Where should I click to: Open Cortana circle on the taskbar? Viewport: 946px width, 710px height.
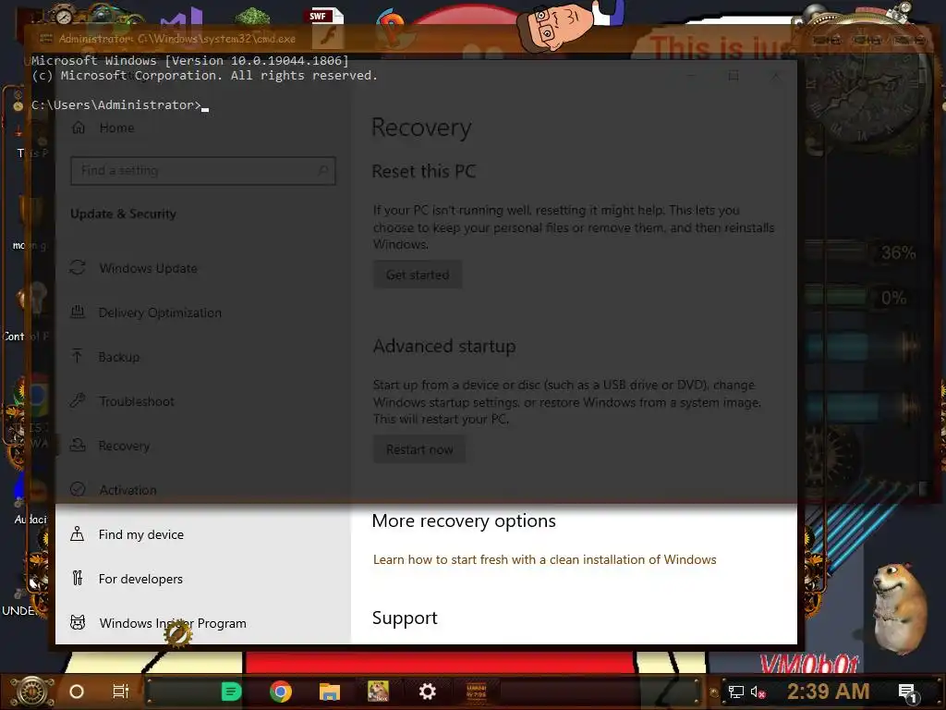(x=77, y=692)
